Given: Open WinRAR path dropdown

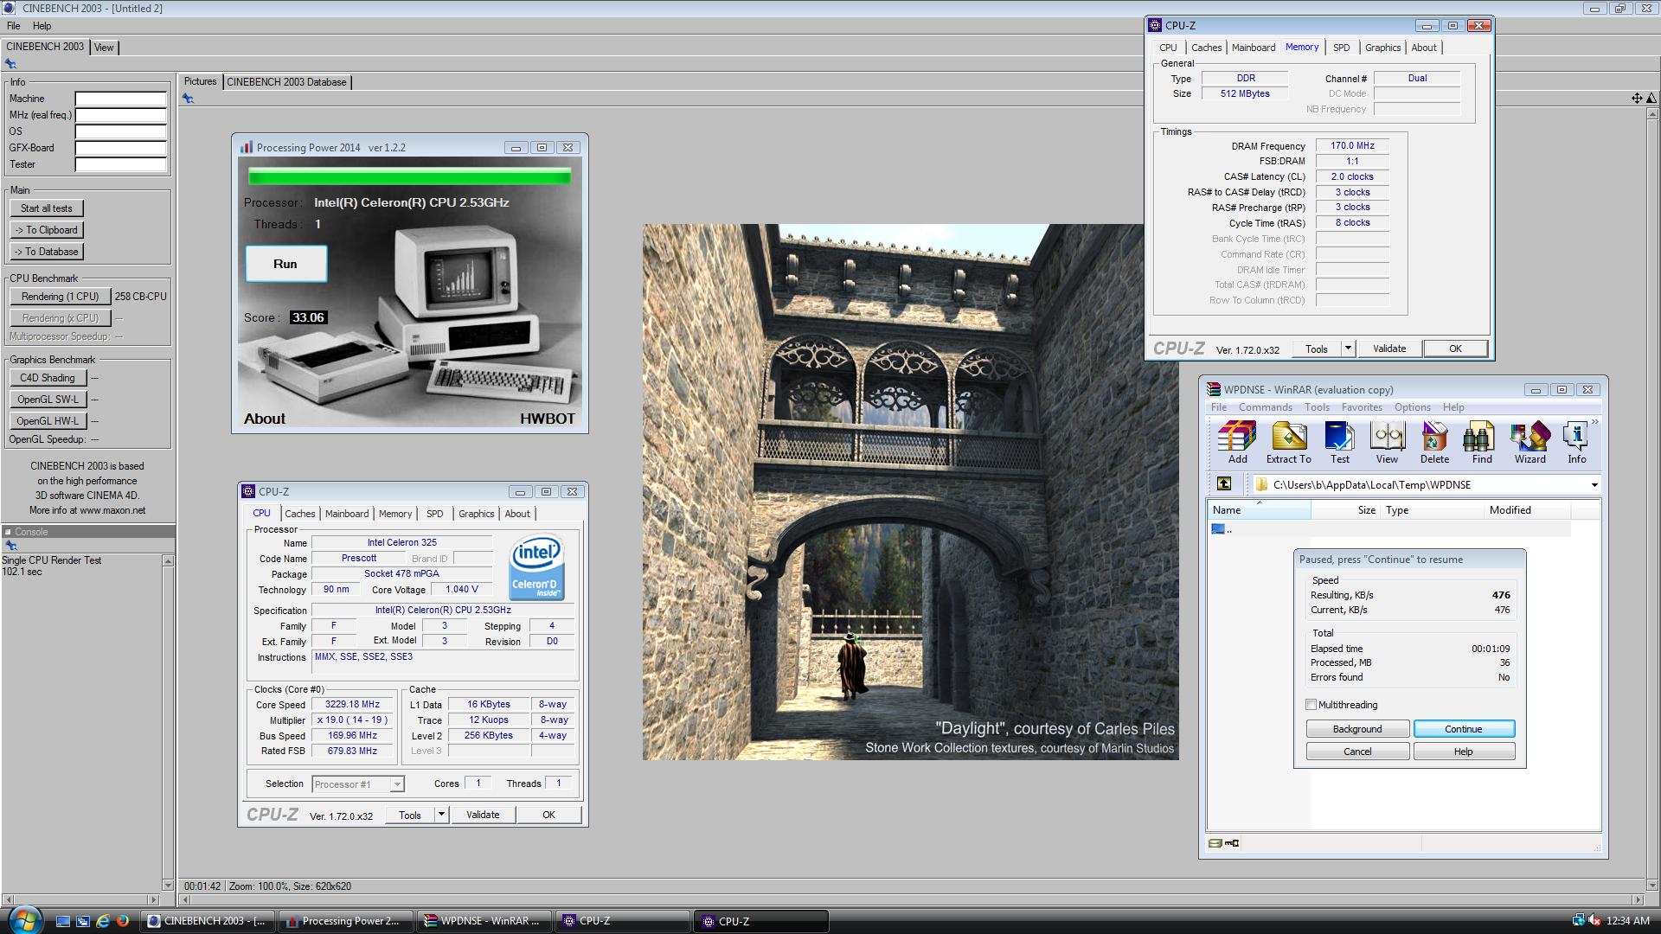Looking at the screenshot, I should point(1594,485).
